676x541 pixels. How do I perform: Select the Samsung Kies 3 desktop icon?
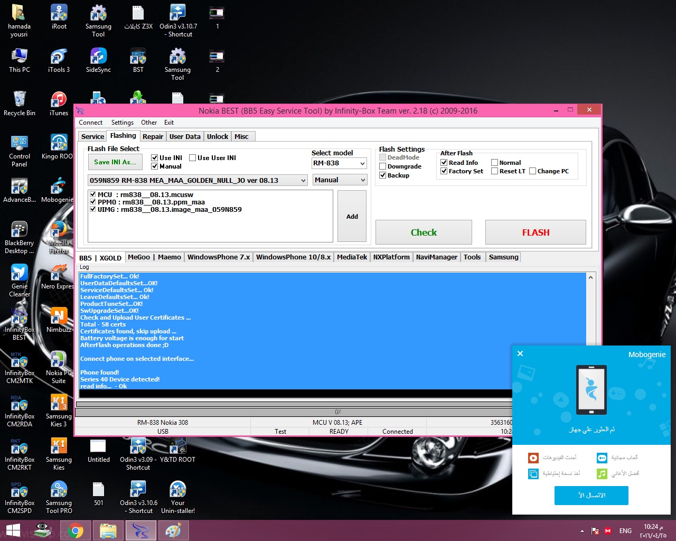click(x=59, y=411)
